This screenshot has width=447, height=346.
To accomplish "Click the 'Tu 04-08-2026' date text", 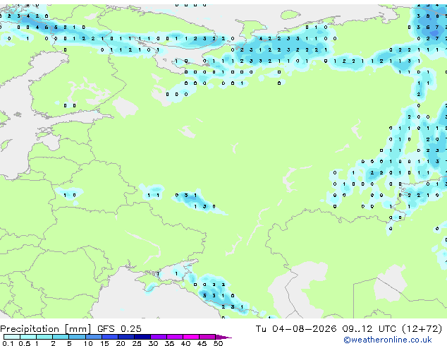I will (296, 328).
